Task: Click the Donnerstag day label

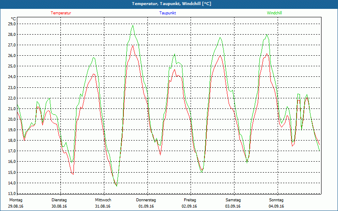Action: pyautogui.click(x=146, y=200)
